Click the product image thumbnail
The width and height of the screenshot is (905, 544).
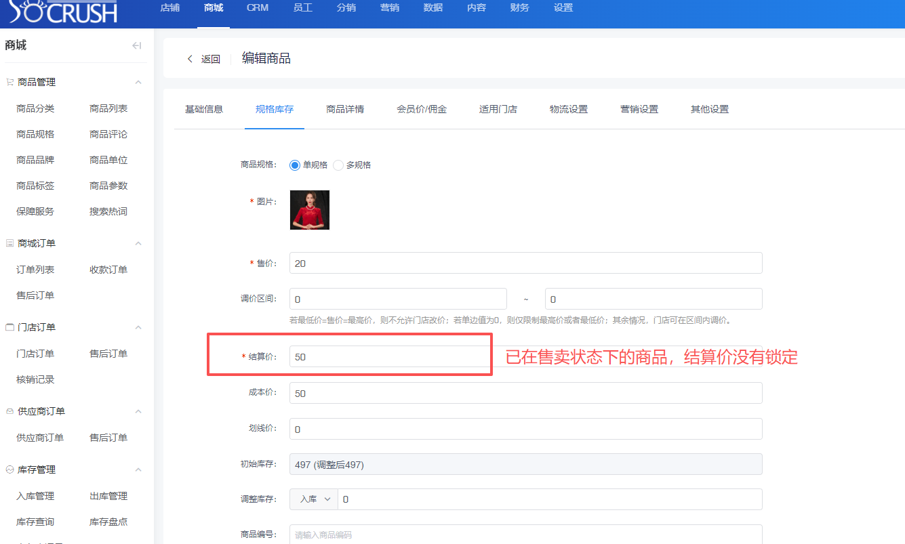(x=310, y=210)
